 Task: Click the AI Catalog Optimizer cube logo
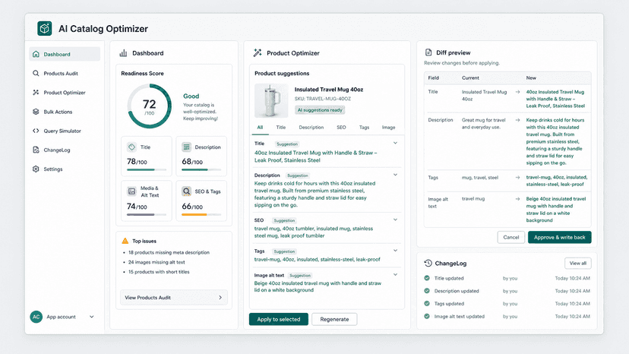pyautogui.click(x=45, y=29)
